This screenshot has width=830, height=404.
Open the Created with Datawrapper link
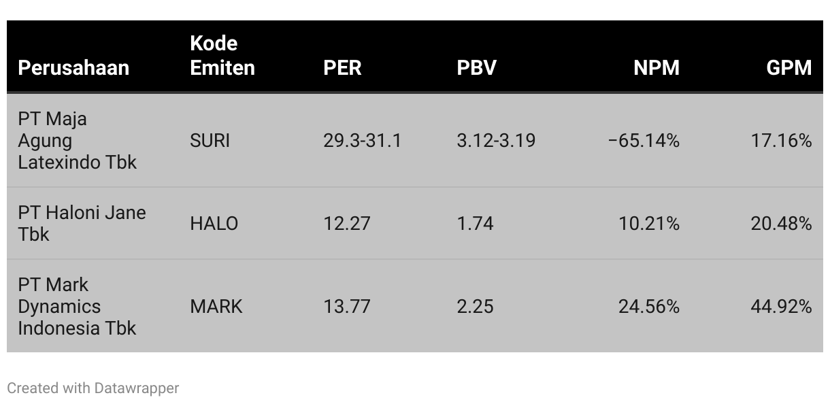93,388
